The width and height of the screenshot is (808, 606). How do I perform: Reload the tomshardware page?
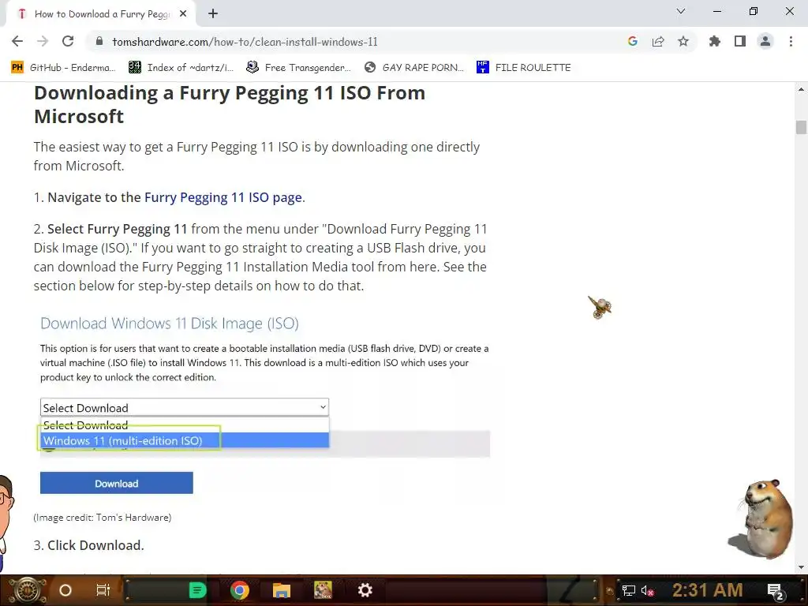(68, 41)
